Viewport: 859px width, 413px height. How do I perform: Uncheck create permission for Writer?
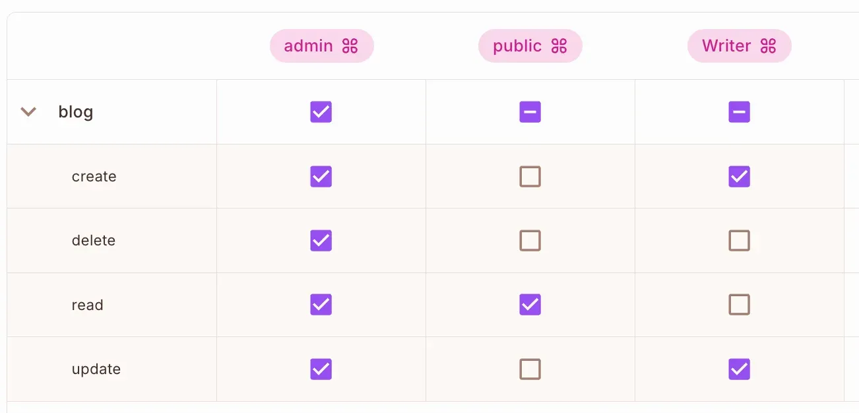(739, 177)
